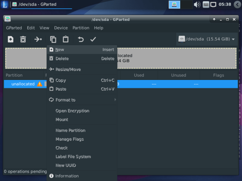Click the GParted window title icon

[x=8, y=19]
